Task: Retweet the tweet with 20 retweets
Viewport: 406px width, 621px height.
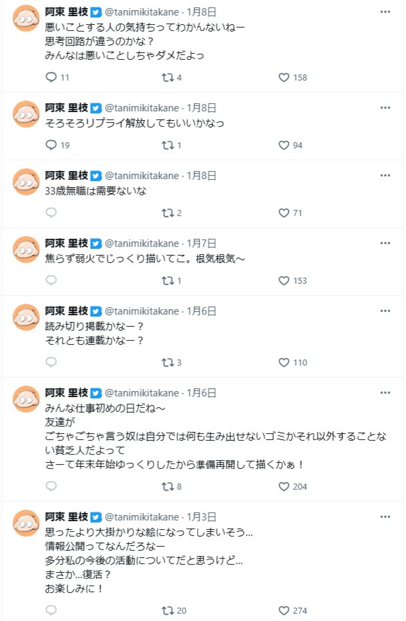Action: [168, 611]
